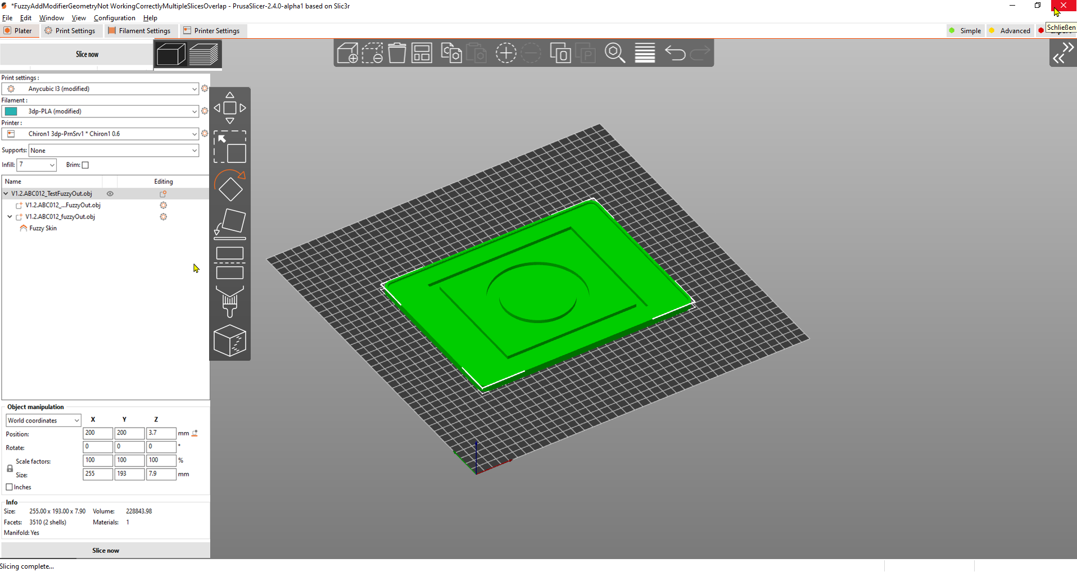The image size is (1077, 572).
Task: Click the bottom Slice now button
Action: pyautogui.click(x=106, y=551)
